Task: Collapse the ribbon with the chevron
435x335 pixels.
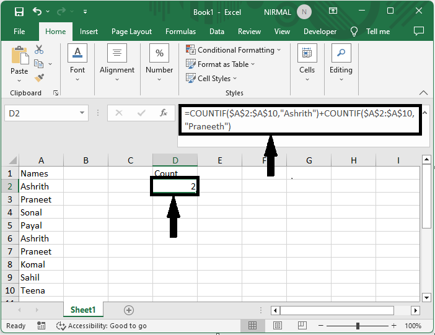Action: (423, 93)
